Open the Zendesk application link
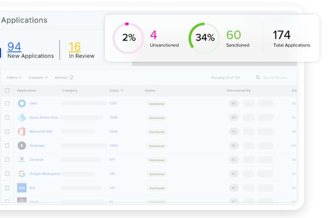328x218 pixels. 36,159
